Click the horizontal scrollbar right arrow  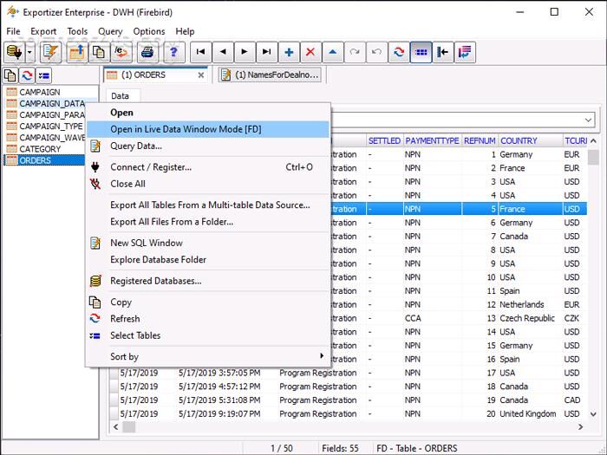point(580,427)
